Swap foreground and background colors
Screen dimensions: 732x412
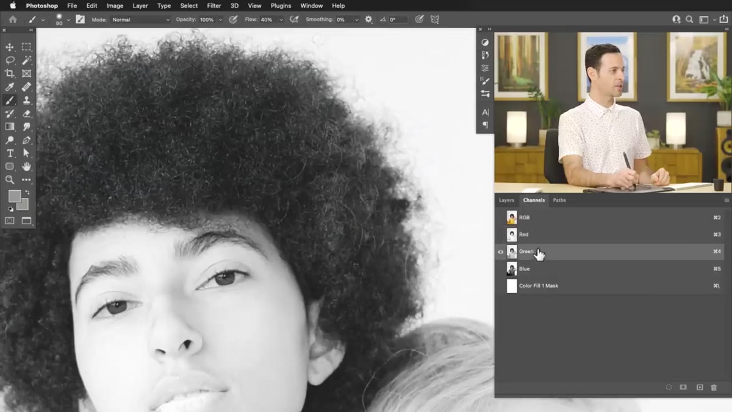[27, 193]
